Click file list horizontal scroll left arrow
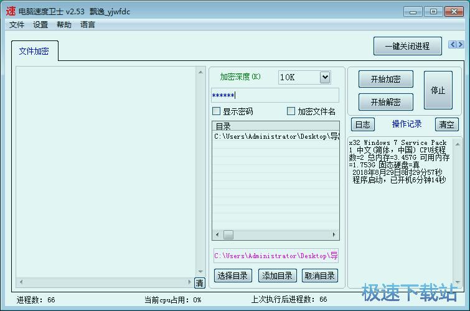470x311 pixels. coord(21,282)
